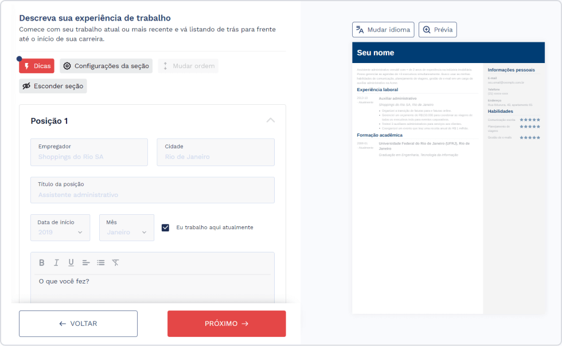Click the 'Empregador' input showing Shoppings do Rio SA
The width and height of the screenshot is (562, 346).
[x=89, y=152]
